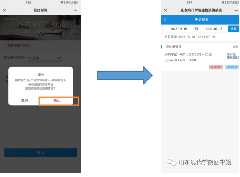Close the 座位预约系统 page with X

(x=165, y=10)
